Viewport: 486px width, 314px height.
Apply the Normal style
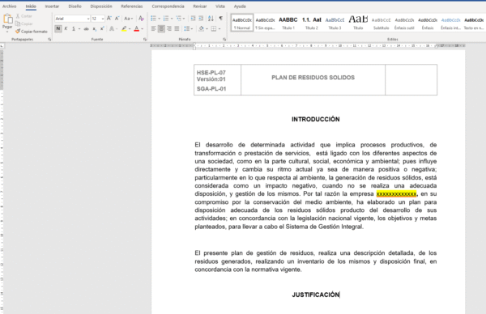pos(242,23)
